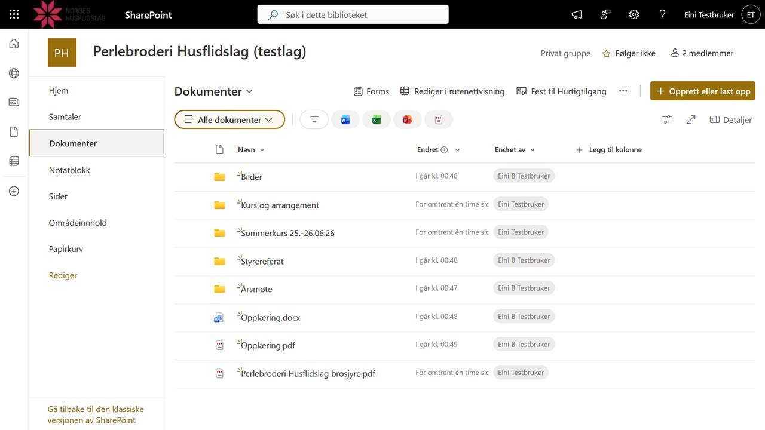
Task: Filter by PDF files icon
Action: [x=439, y=119]
